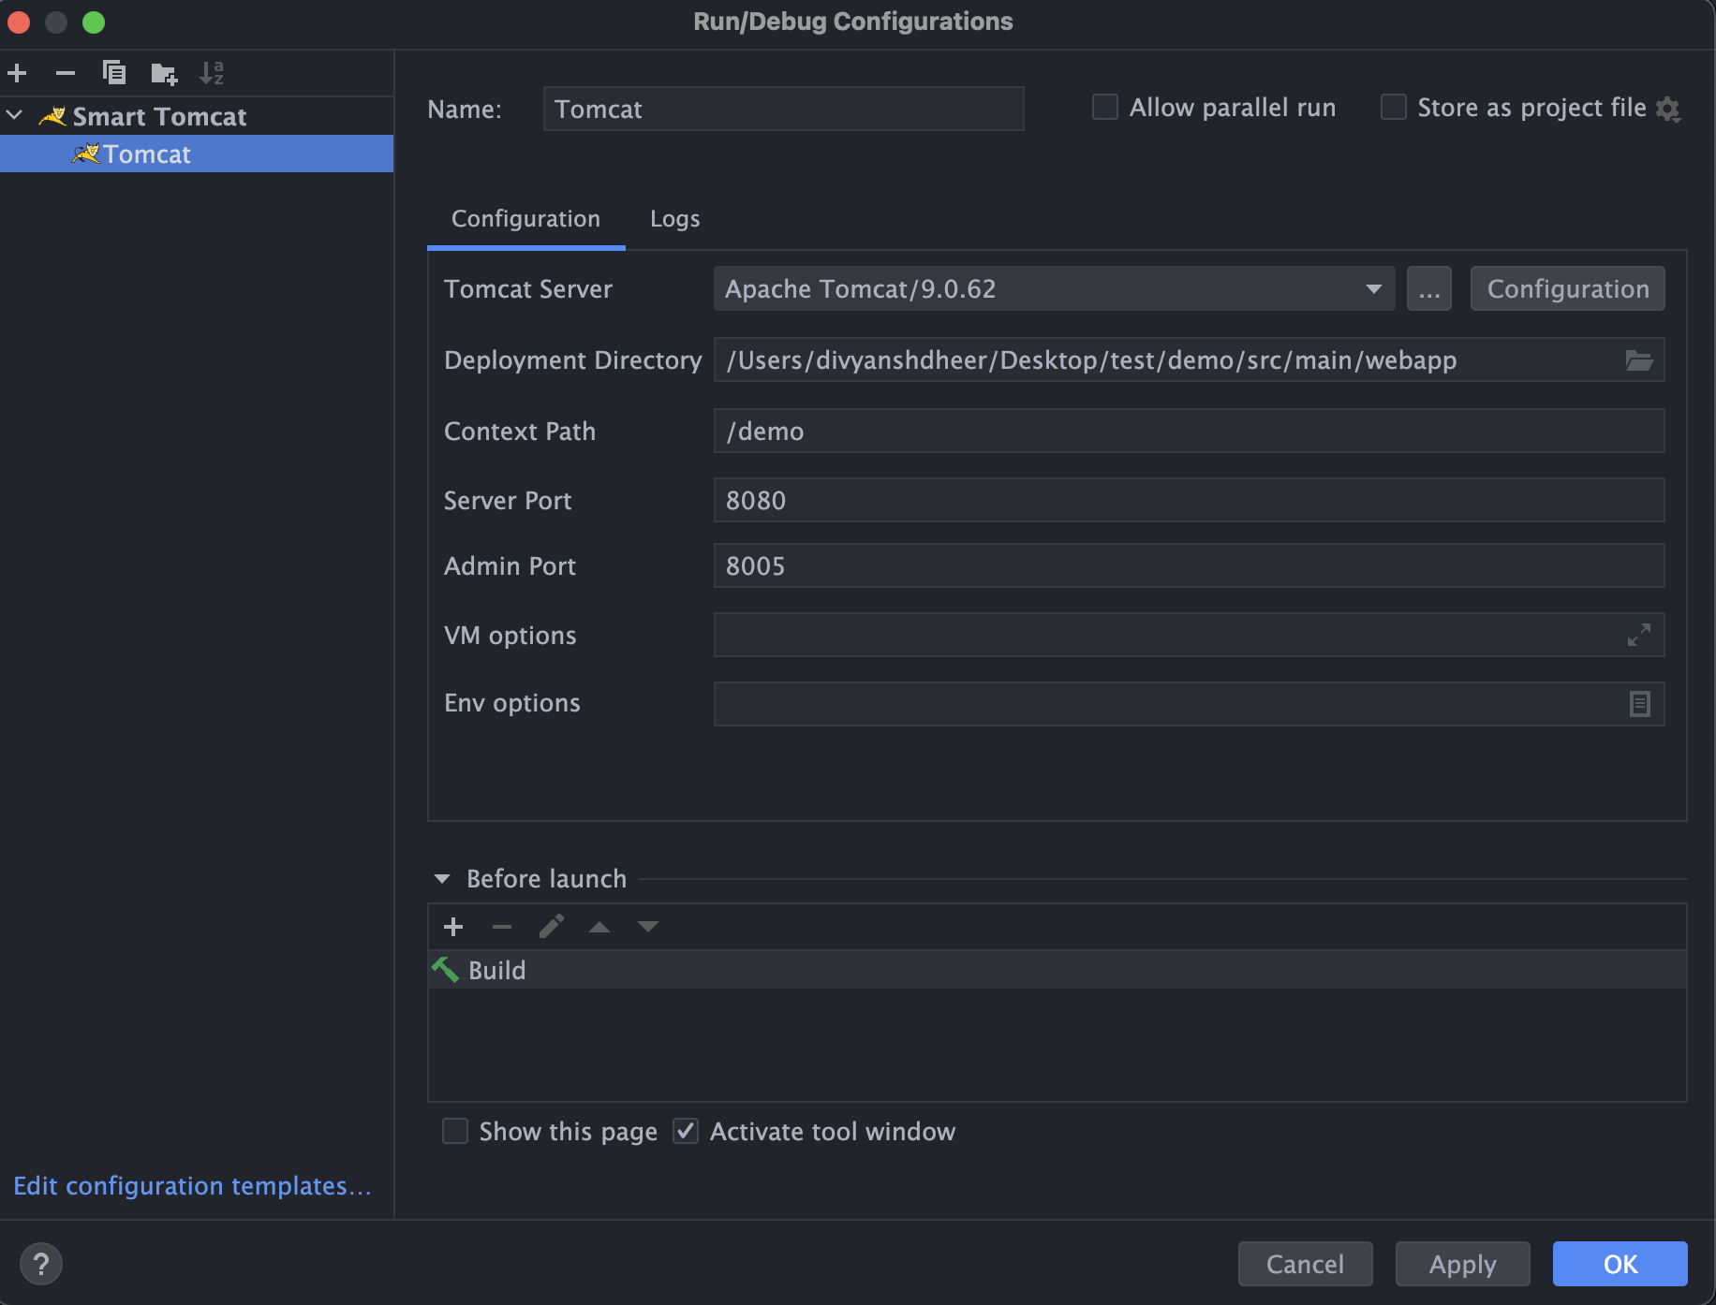Copy the selected configuration
Screen dimensions: 1716x1305
coord(114,73)
